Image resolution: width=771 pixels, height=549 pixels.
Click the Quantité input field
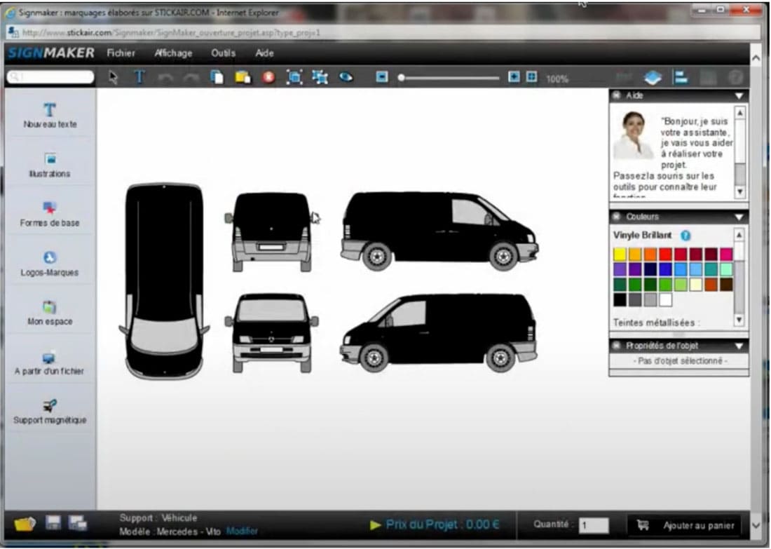[x=594, y=526]
